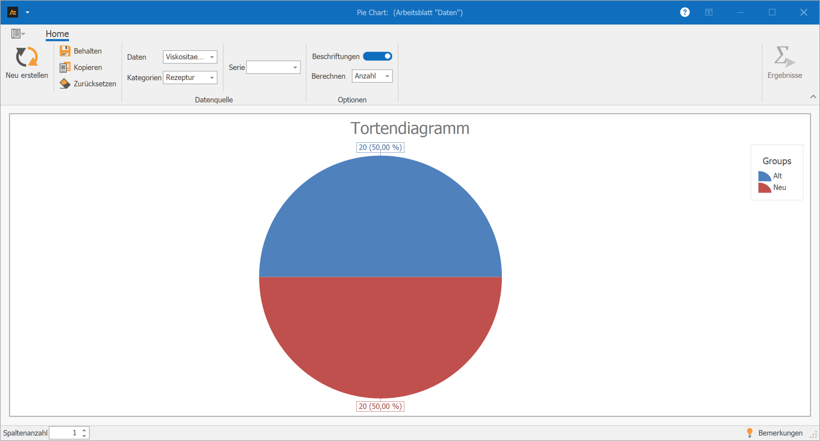Expand the Kategorien Rezeptur dropdown
Viewport: 820px width, 441px height.
pyautogui.click(x=212, y=78)
